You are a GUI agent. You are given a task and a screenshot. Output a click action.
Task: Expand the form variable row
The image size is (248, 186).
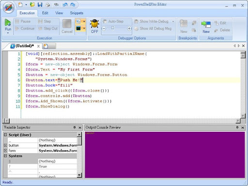pos(5,151)
